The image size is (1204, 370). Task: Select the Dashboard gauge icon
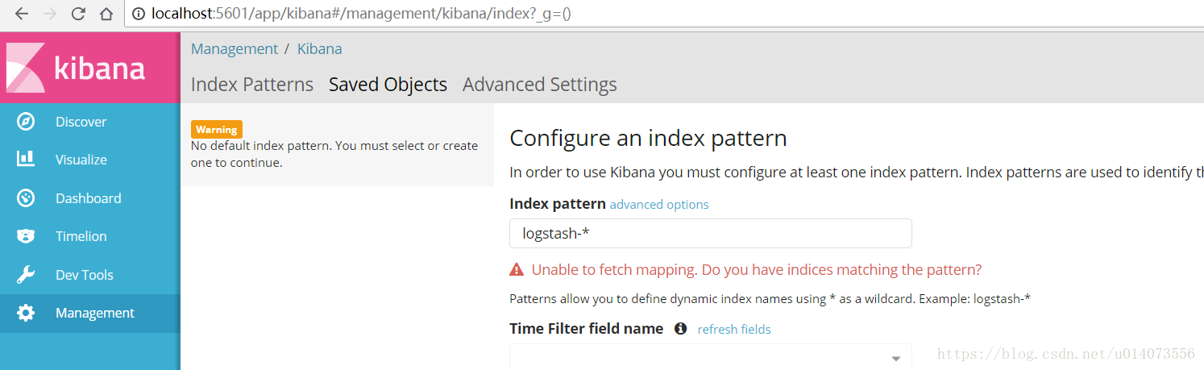tap(26, 198)
